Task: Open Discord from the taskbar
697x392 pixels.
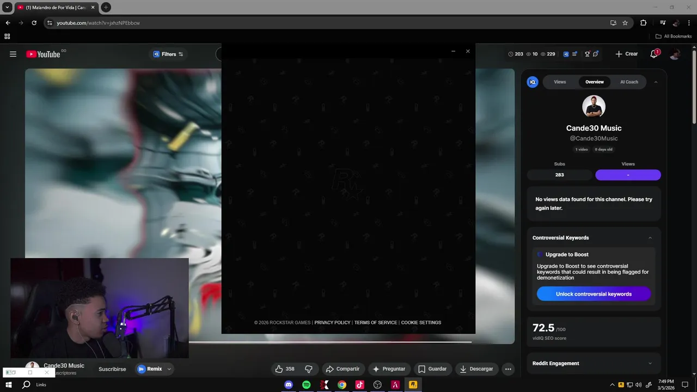Action: pyautogui.click(x=289, y=384)
